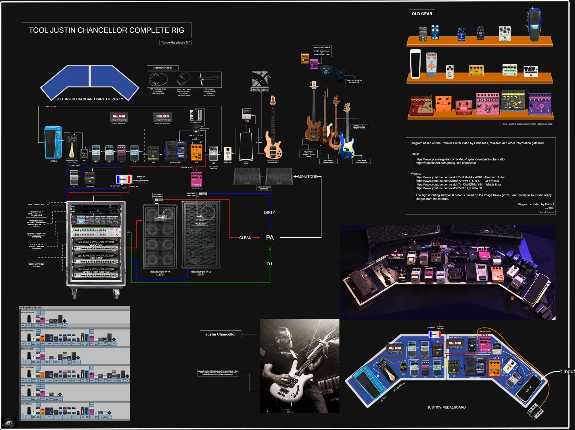The width and height of the screenshot is (575, 430).
Task: Click the red Brown Source pedal on the shelf
Action: (x=463, y=107)
